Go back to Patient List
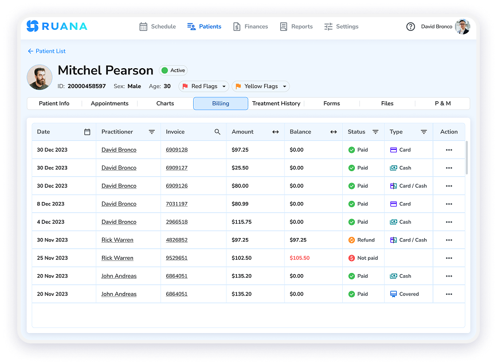Image resolution: width=497 pixels, height=364 pixels. (x=46, y=52)
